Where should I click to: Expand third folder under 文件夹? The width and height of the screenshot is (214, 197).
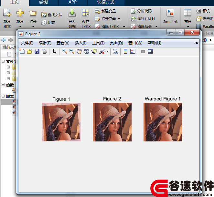point(8,79)
